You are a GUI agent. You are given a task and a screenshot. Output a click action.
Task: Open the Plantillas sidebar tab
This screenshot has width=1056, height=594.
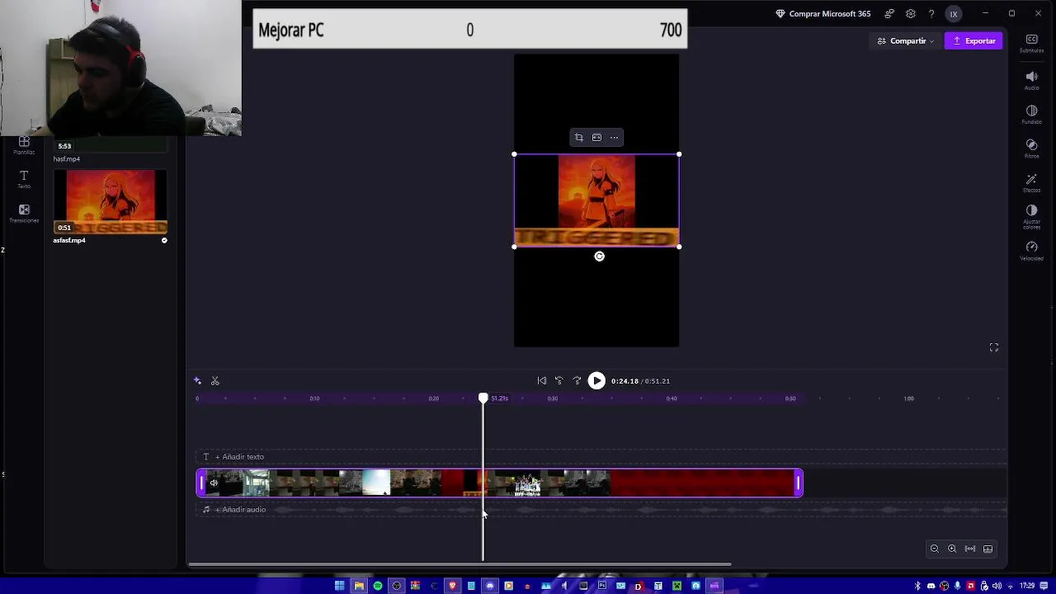tap(24, 145)
